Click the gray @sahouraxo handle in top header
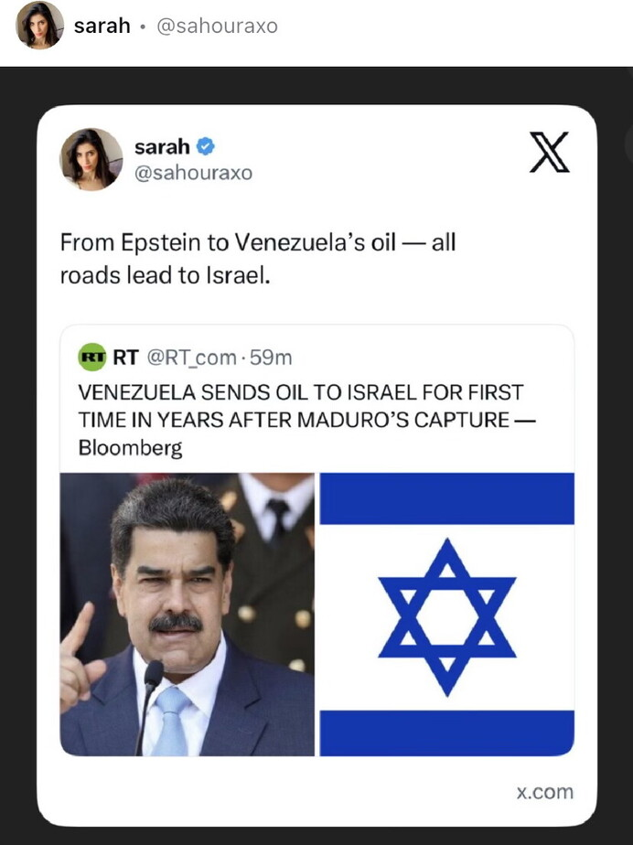Screen dimensions: 633x845 point(217,26)
